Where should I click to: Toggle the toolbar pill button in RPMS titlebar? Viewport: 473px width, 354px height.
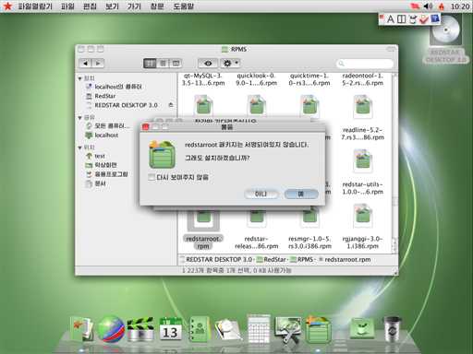[x=391, y=49]
